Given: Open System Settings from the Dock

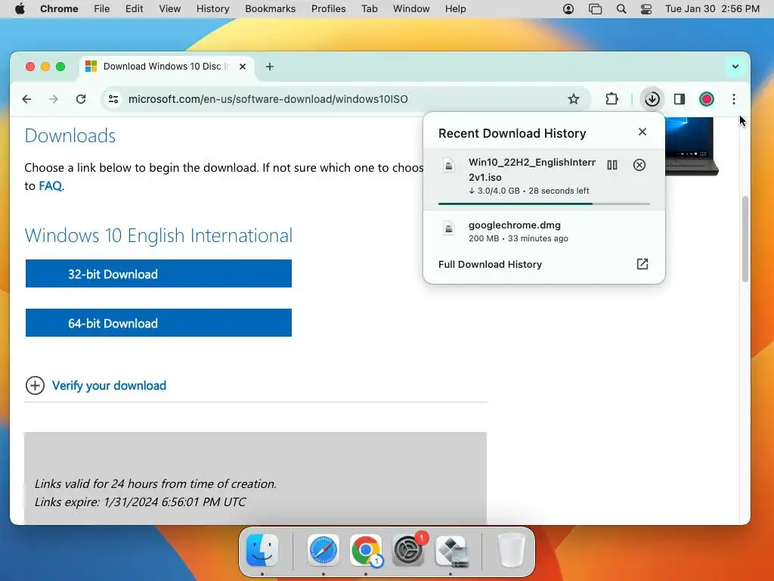Looking at the screenshot, I should (x=408, y=550).
